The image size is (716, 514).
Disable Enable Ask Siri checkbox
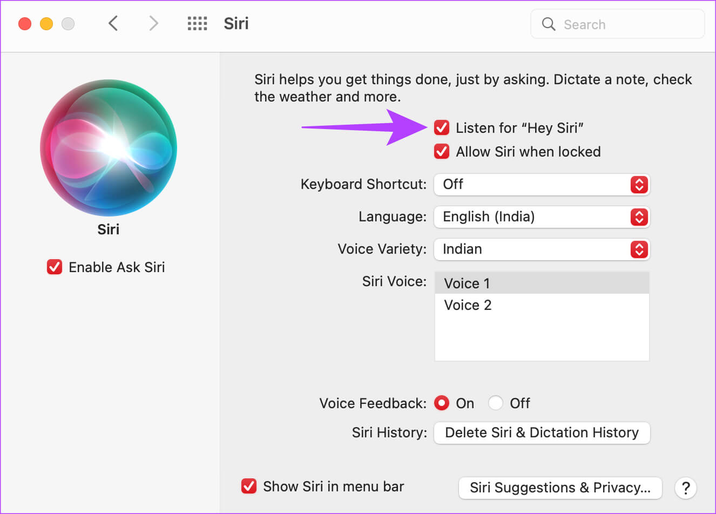pos(55,267)
